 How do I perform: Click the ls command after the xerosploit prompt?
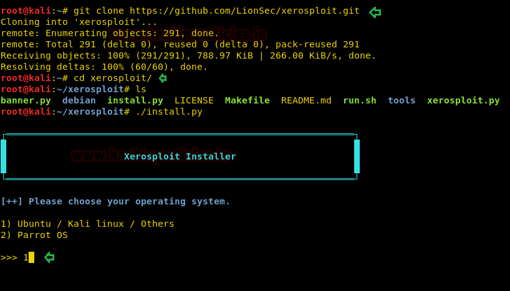pyautogui.click(x=141, y=89)
